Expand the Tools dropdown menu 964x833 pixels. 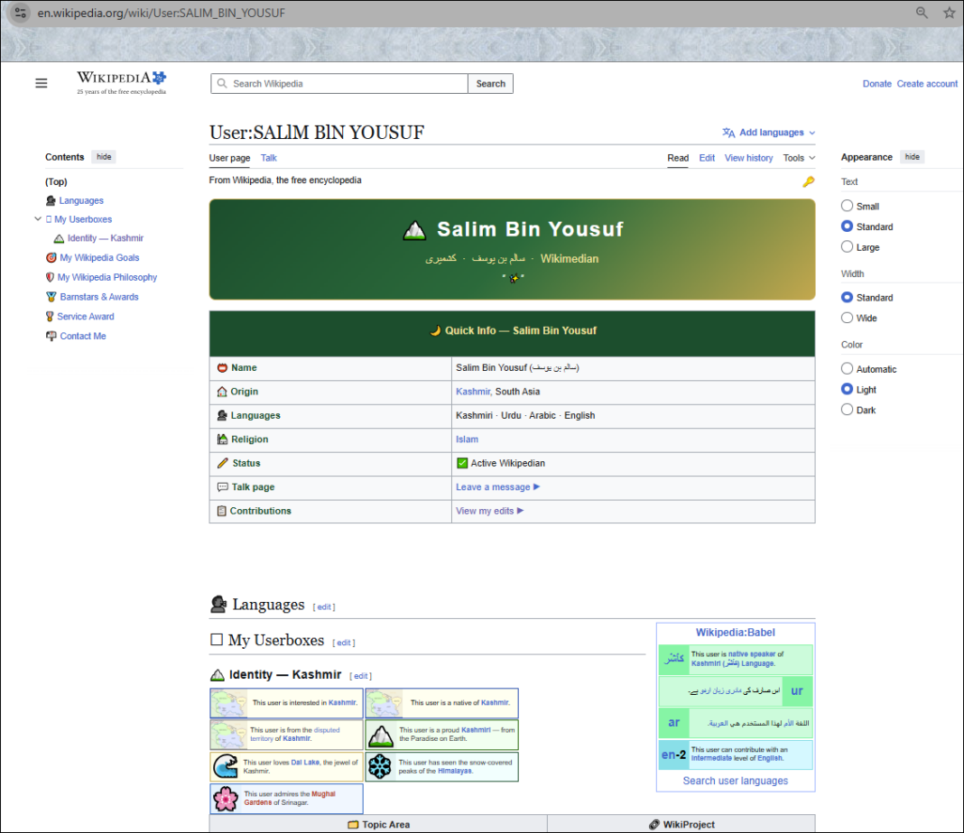click(x=799, y=158)
